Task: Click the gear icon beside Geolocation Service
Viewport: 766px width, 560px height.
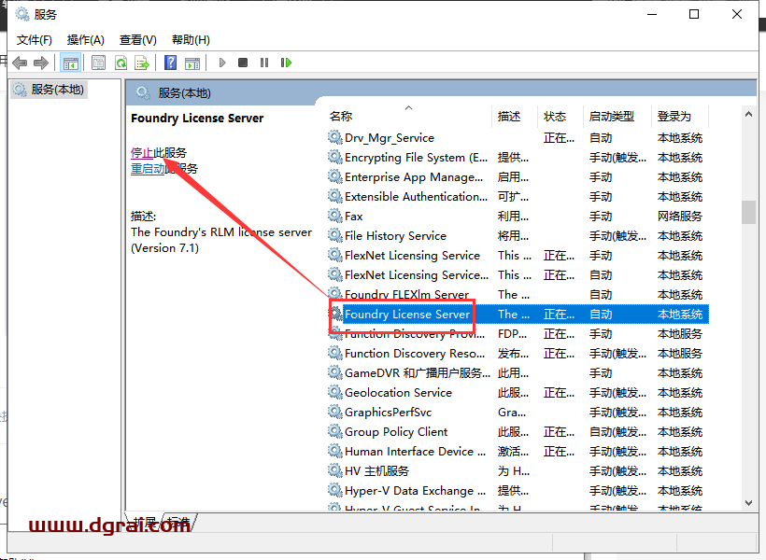Action: [334, 392]
